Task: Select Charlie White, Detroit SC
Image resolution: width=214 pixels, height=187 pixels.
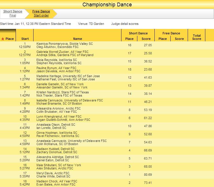Action: tap(53, 176)
